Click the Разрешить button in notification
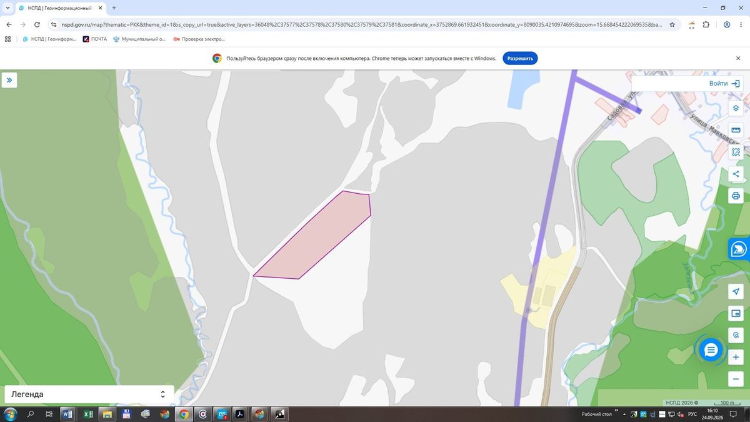750x422 pixels. click(x=520, y=58)
